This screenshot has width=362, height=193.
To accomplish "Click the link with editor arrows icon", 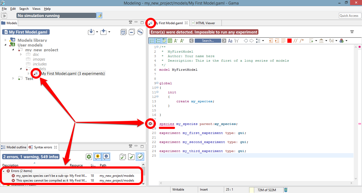I will tap(140, 32).
